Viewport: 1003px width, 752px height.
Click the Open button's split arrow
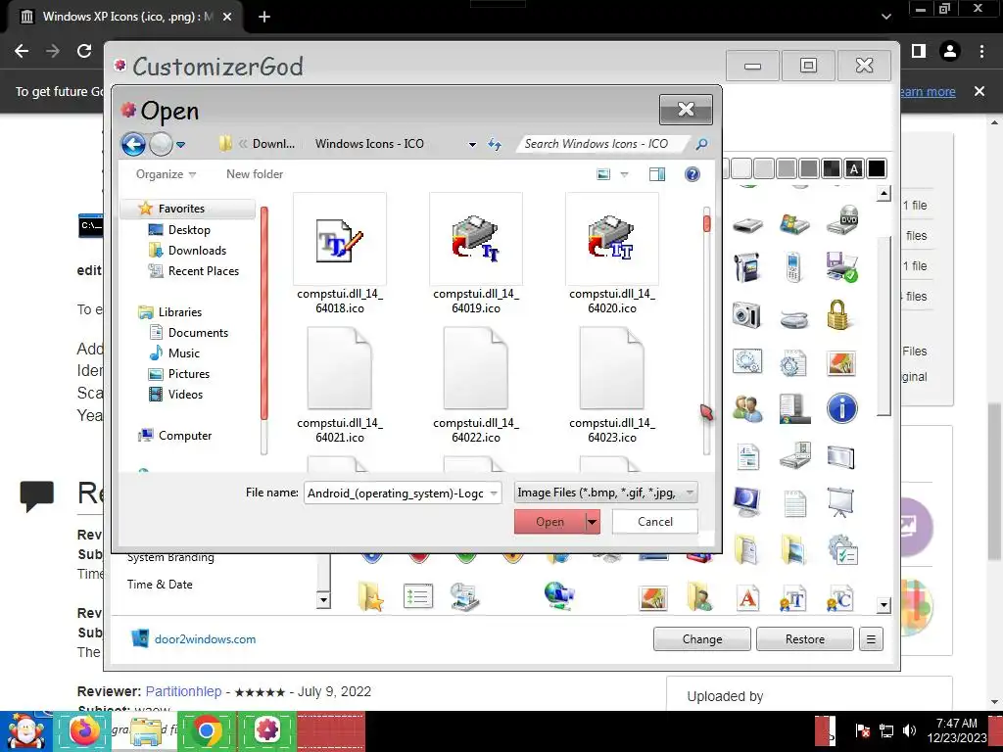(x=593, y=522)
